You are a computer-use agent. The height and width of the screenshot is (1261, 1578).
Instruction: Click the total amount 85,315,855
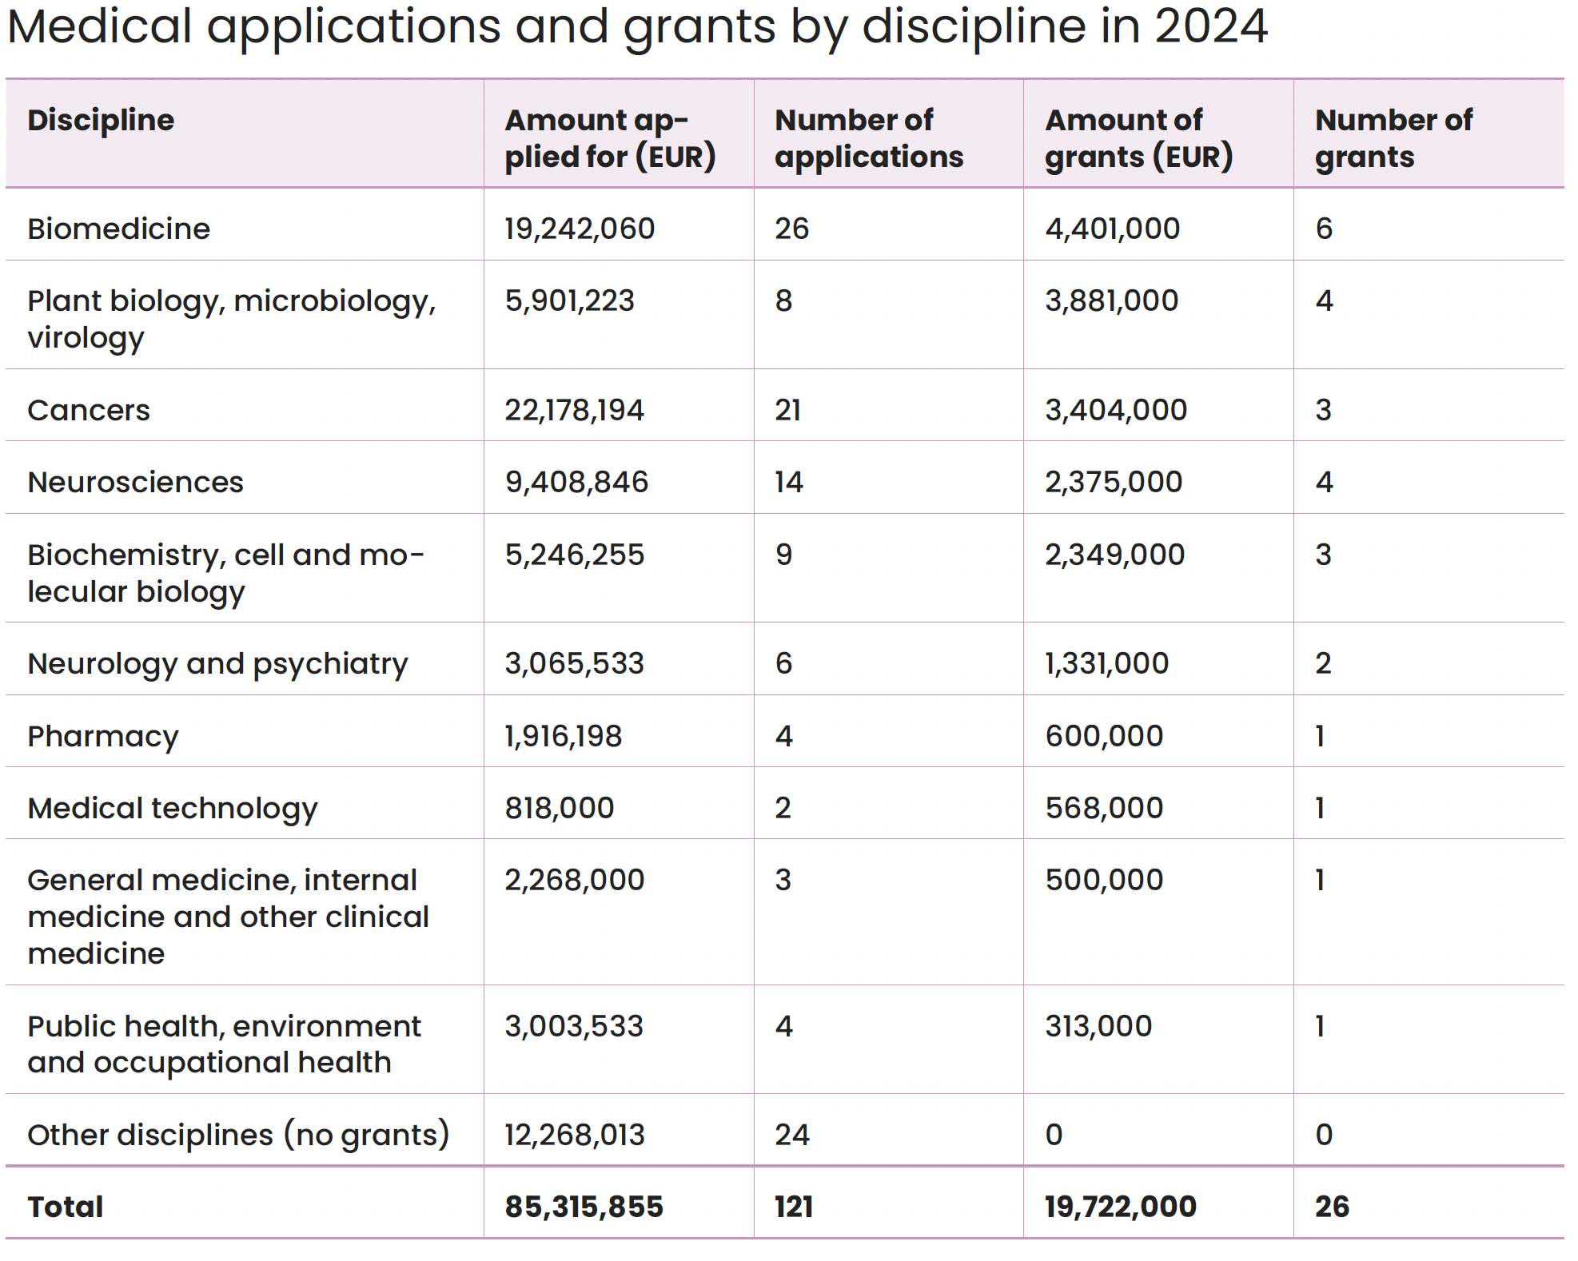pyautogui.click(x=584, y=1207)
